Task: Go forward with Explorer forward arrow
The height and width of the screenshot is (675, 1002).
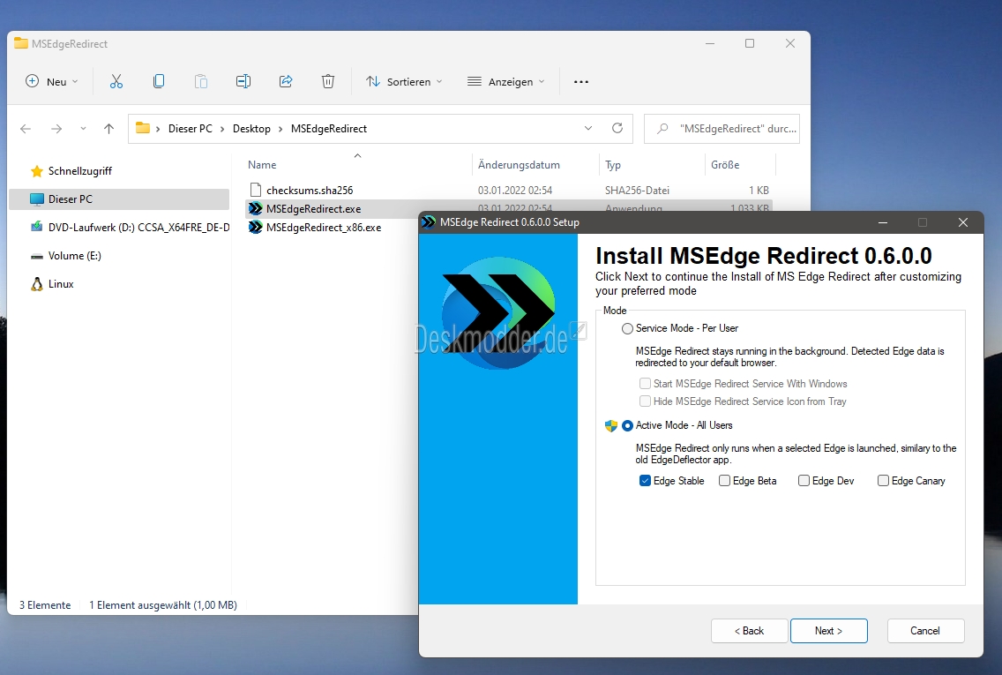Action: [56, 129]
